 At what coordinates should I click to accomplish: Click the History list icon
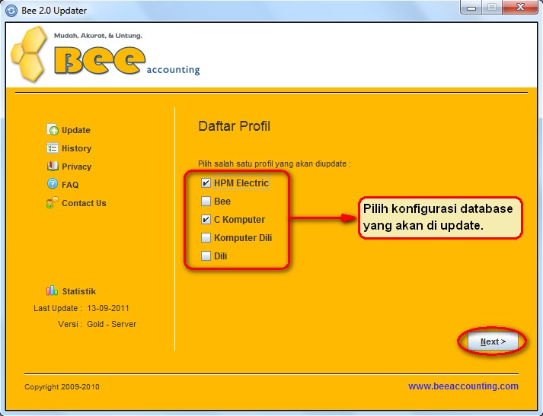pyautogui.click(x=53, y=148)
